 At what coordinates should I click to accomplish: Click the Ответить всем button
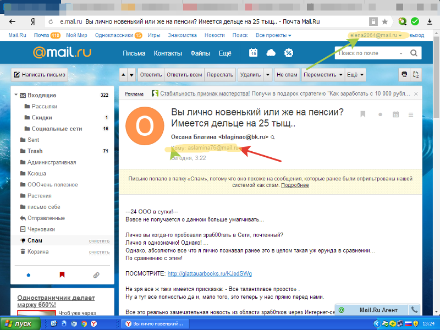pyautogui.click(x=184, y=75)
